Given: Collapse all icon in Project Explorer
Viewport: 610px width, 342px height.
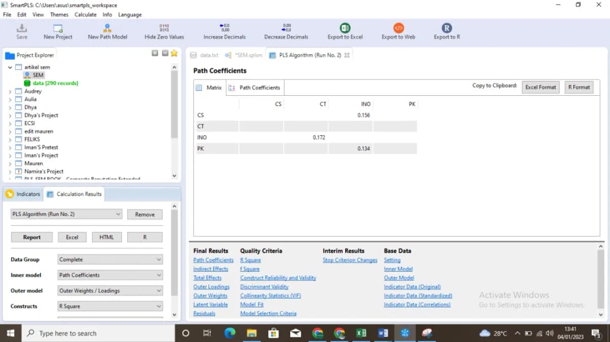Looking at the screenshot, I should point(165,53).
